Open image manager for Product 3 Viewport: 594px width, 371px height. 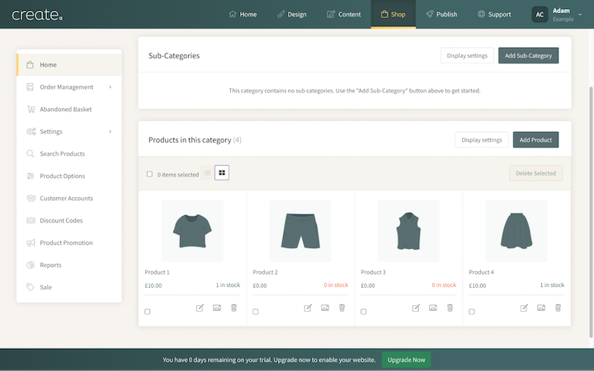coord(433,308)
